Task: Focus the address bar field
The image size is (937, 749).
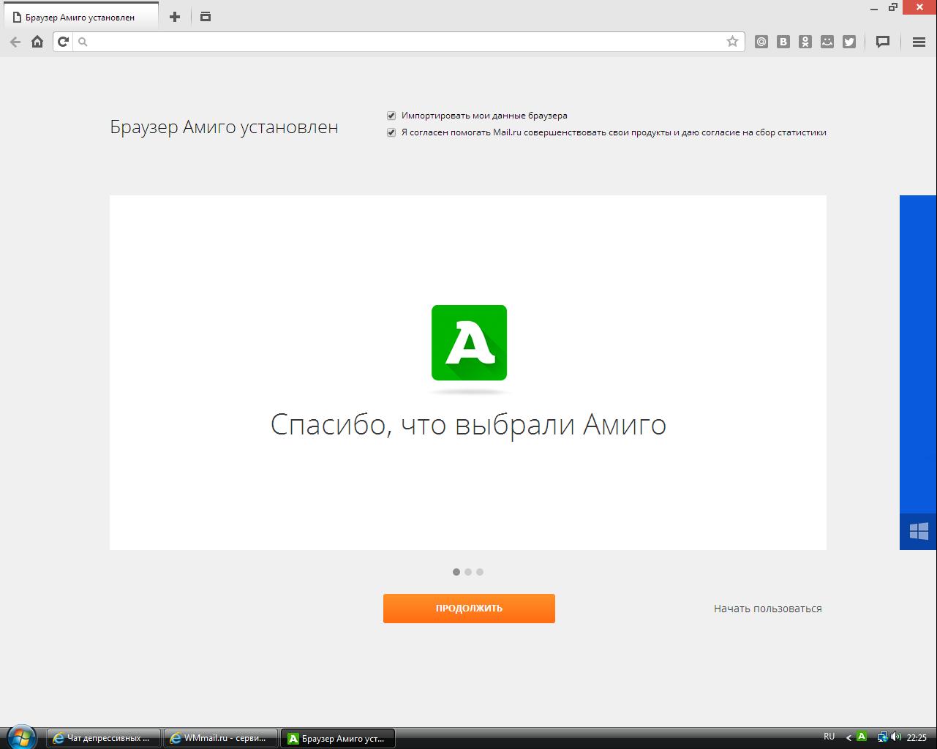Action: 399,42
